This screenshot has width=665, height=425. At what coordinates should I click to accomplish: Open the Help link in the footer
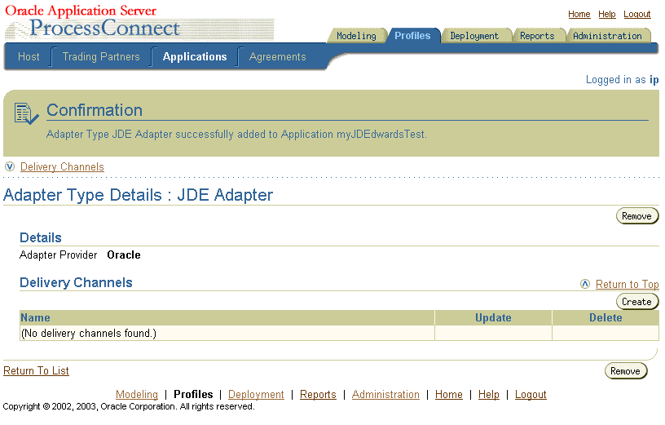click(489, 395)
